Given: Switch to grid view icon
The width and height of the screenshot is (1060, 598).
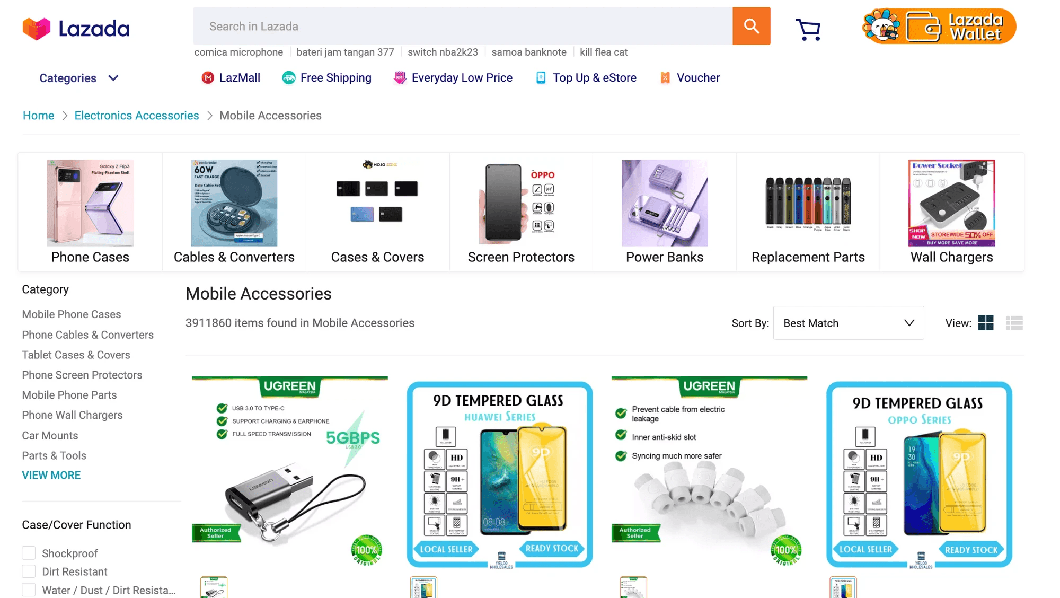Looking at the screenshot, I should [986, 323].
